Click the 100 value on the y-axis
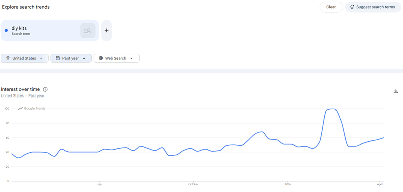 [x=7, y=109]
